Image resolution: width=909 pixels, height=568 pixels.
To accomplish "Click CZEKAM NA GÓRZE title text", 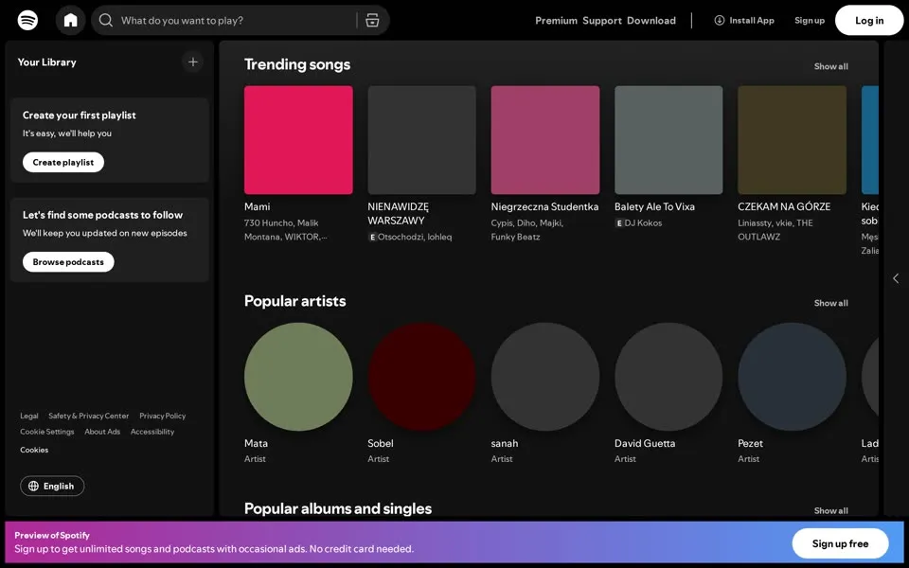I will tap(784, 207).
